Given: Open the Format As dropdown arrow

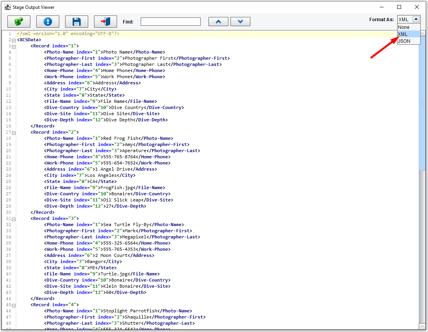Looking at the screenshot, I should [416, 19].
